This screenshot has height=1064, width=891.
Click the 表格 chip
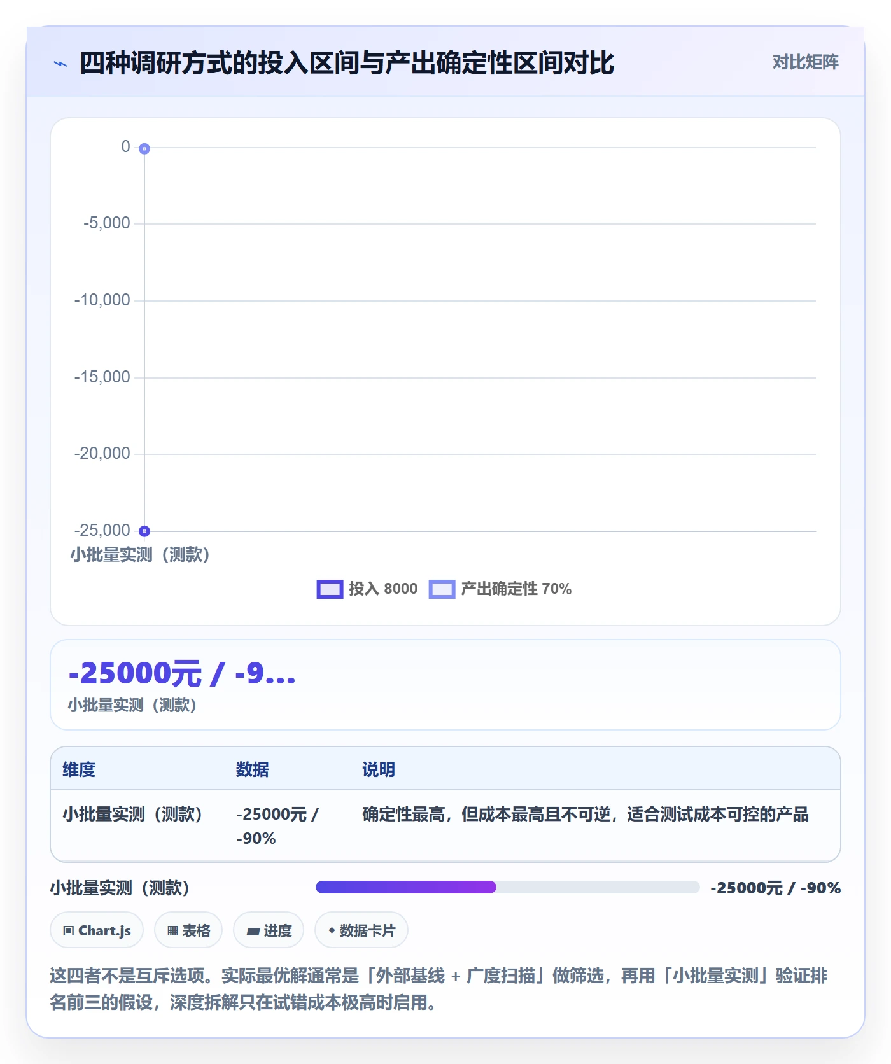[188, 930]
